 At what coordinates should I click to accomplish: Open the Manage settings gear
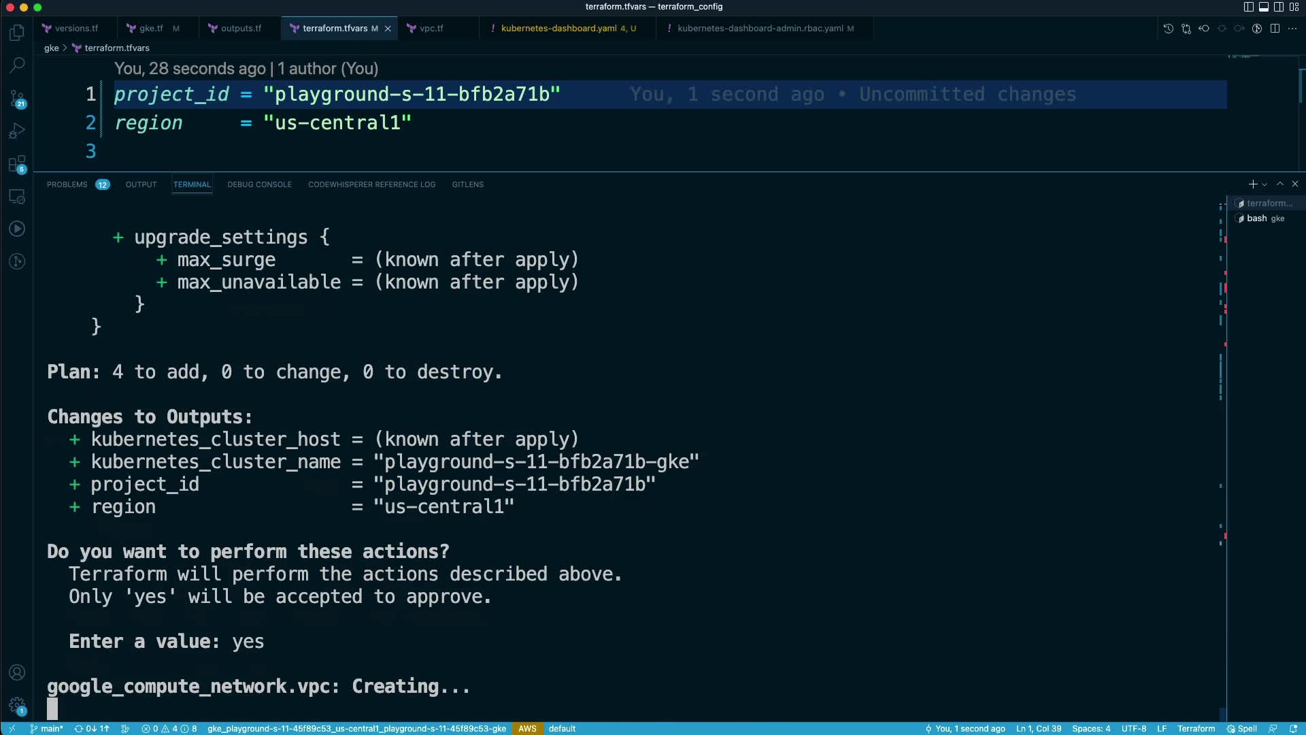(17, 705)
